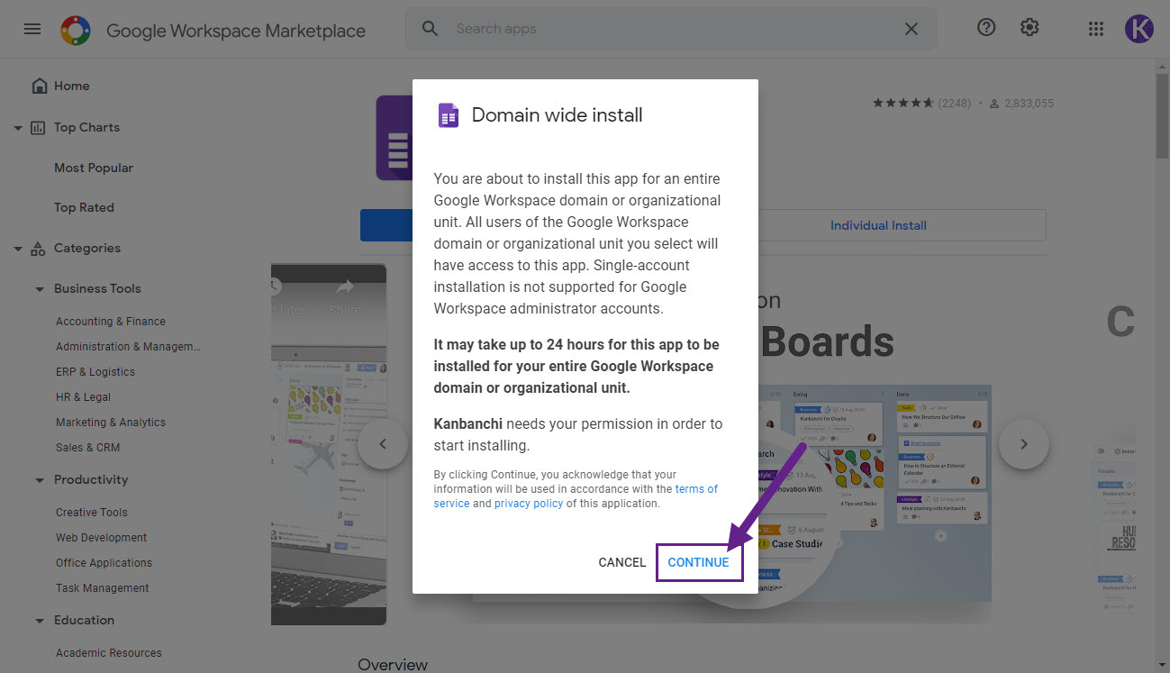Show next screenshot with right arrow

pos(1024,444)
